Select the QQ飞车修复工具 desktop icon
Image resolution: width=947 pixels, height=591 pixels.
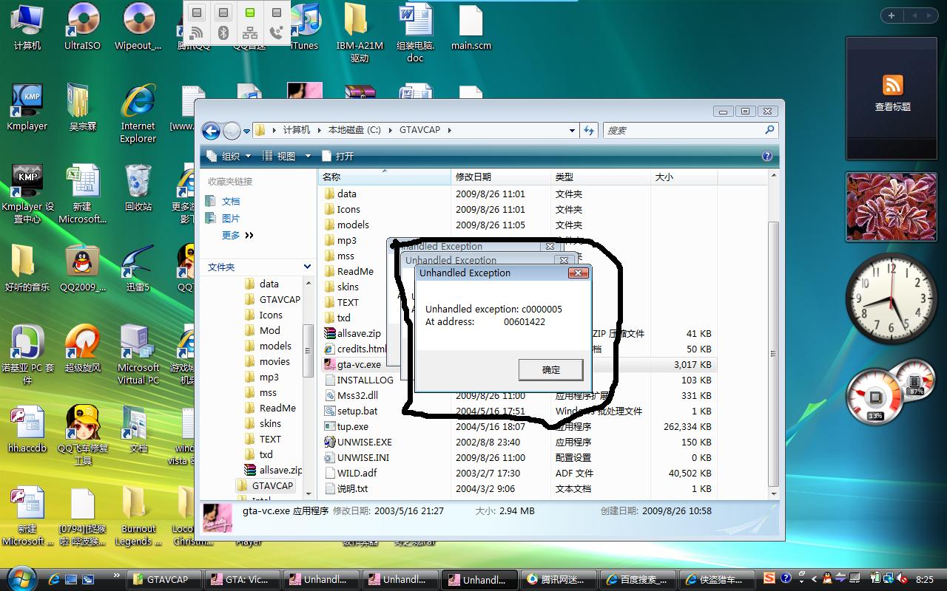[82, 435]
